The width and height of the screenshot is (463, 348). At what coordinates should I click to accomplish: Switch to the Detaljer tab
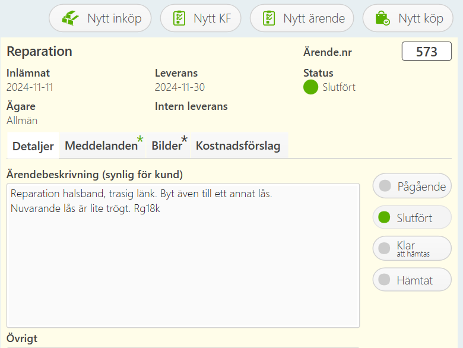[33, 146]
